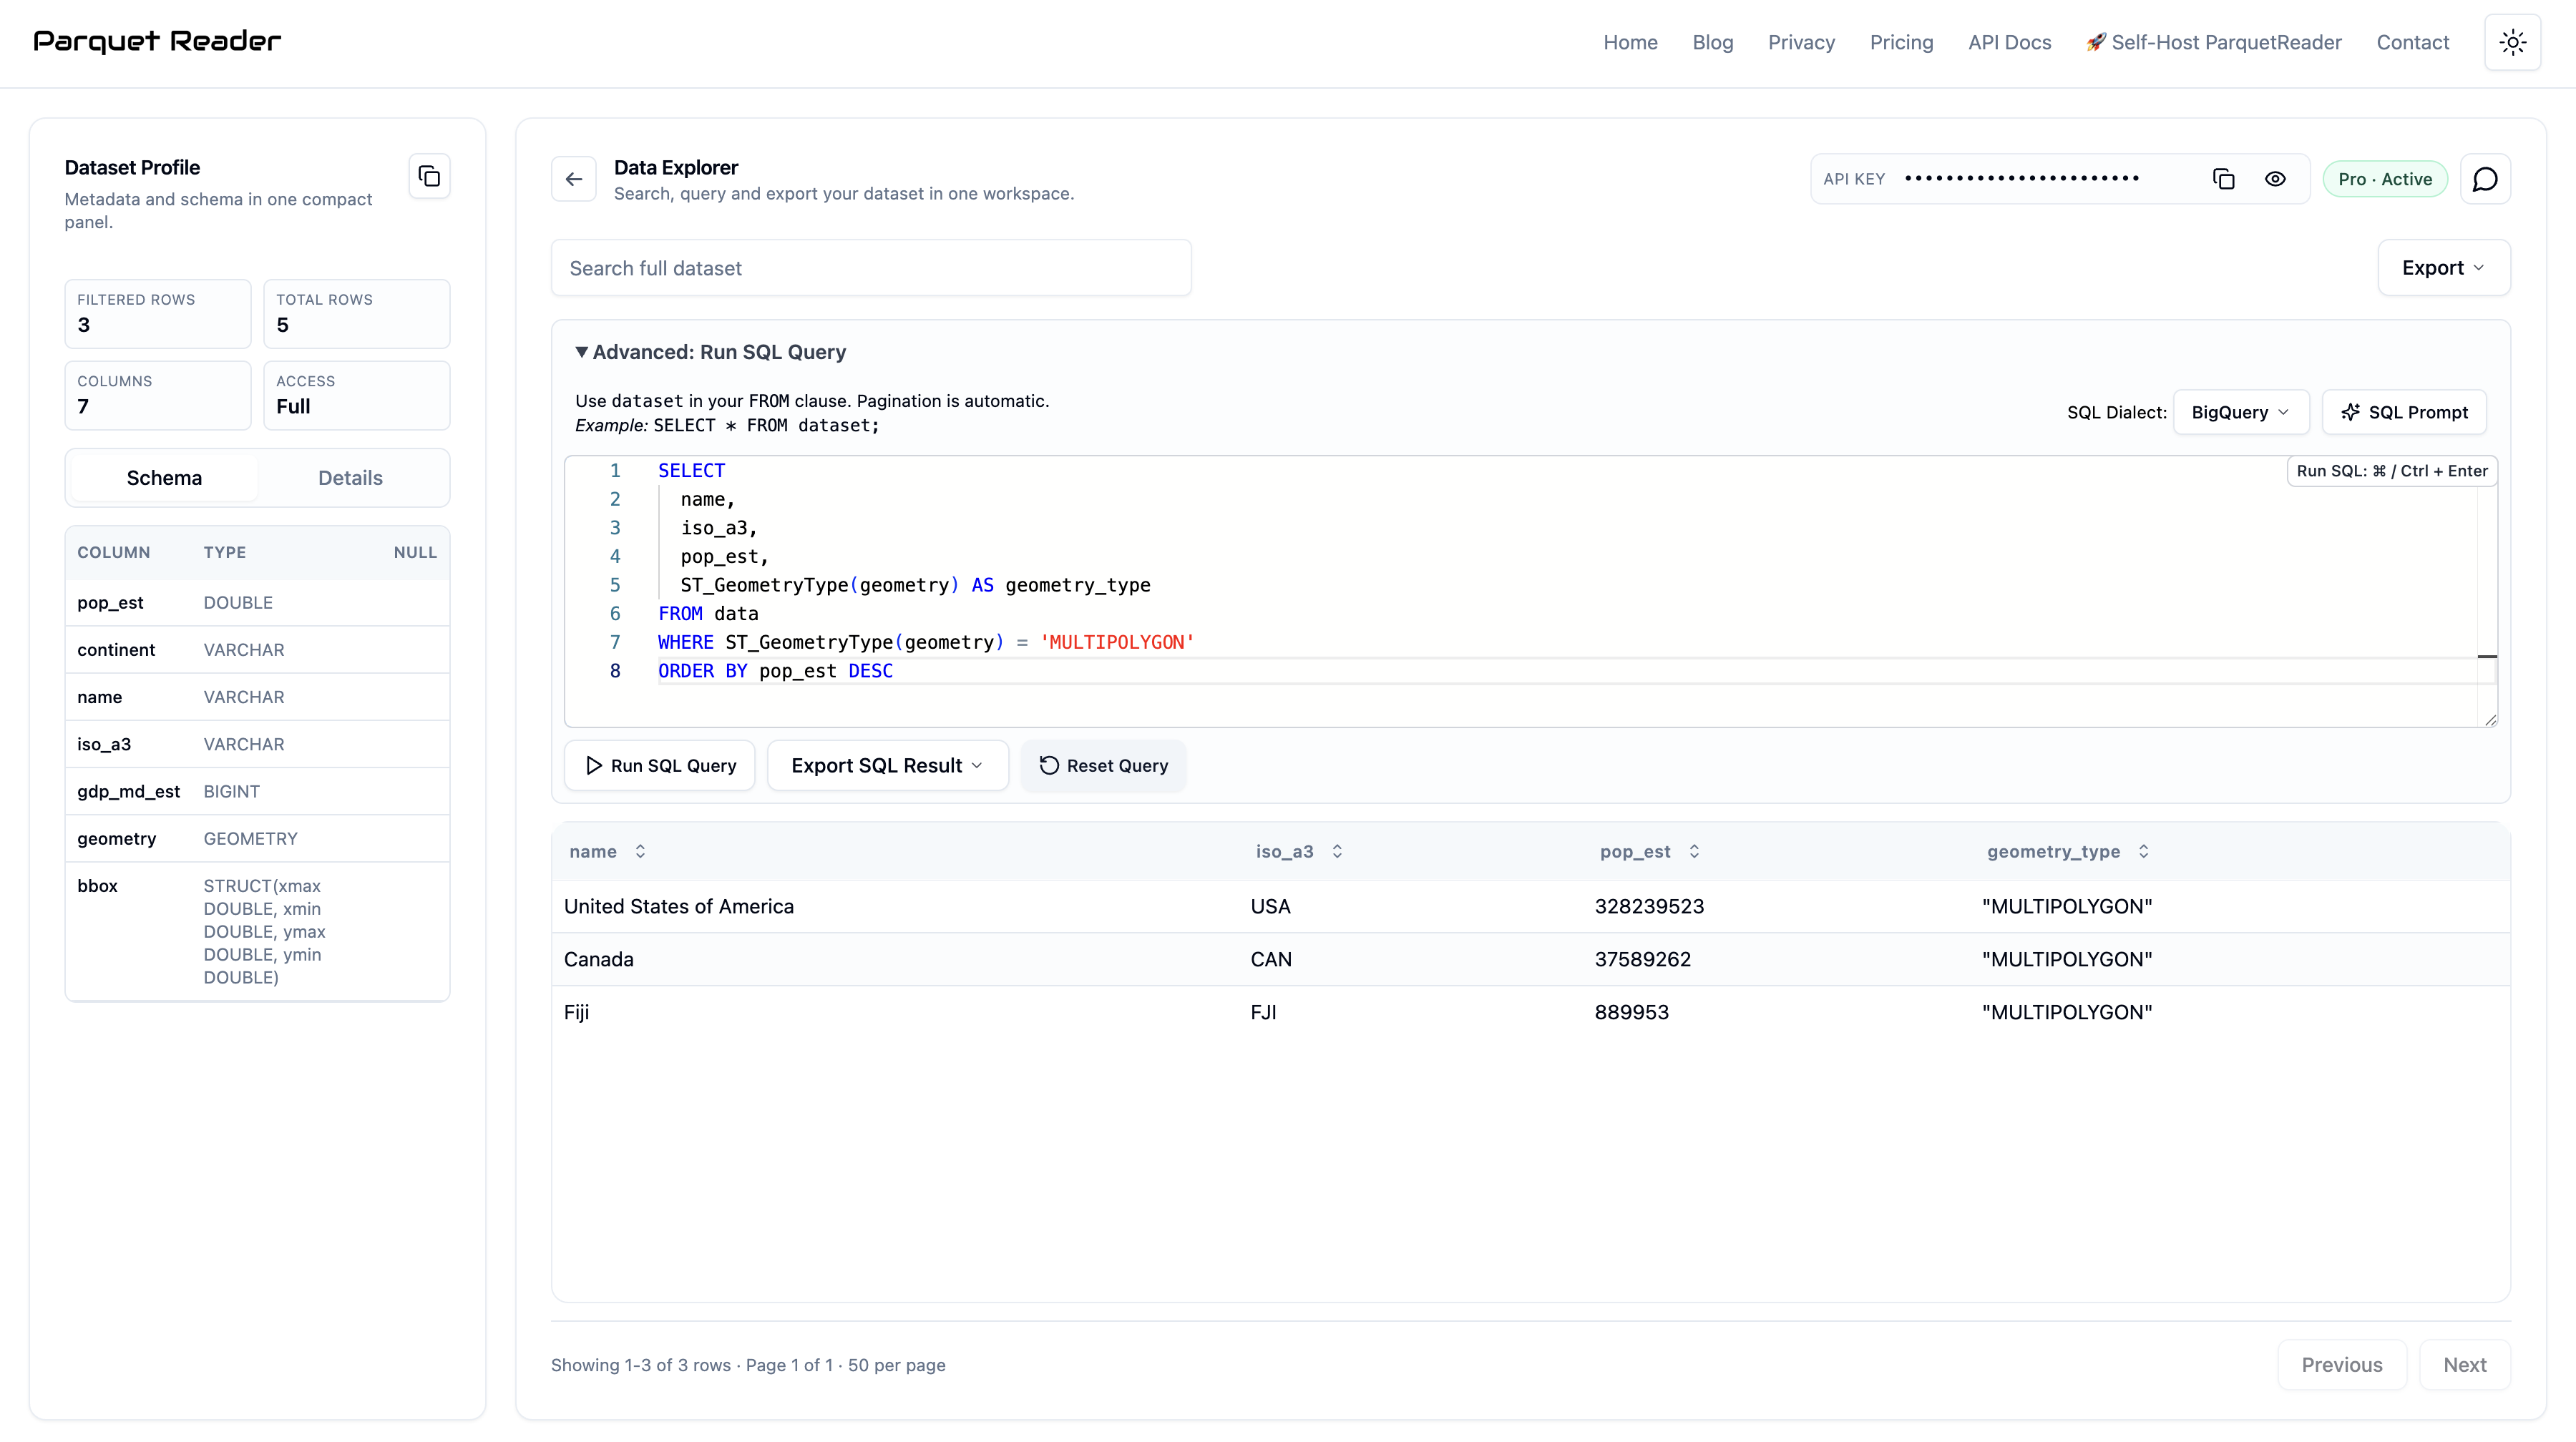Viewport: 2576px width, 1442px height.
Task: Open the BigQuery SQL dialect dropdown
Action: (2240, 412)
